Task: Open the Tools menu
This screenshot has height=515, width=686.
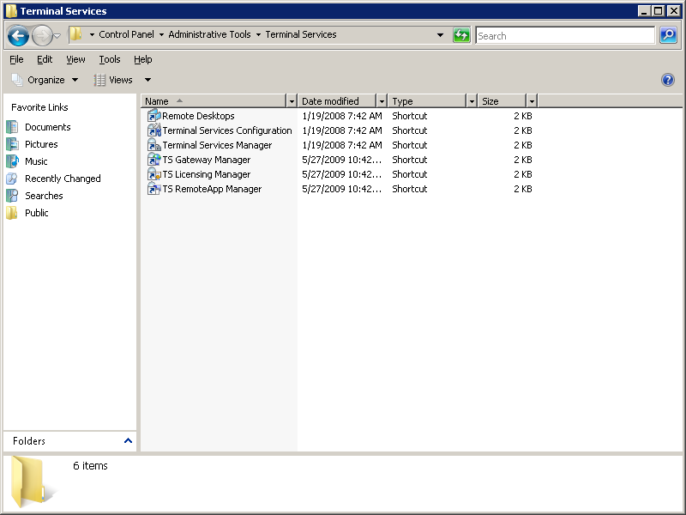Action: pyautogui.click(x=109, y=59)
